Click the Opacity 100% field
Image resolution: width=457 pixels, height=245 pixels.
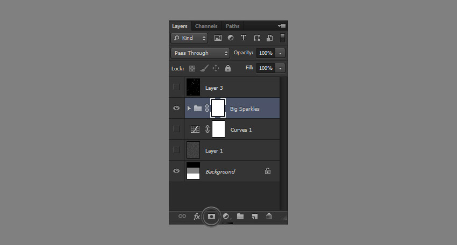click(266, 53)
